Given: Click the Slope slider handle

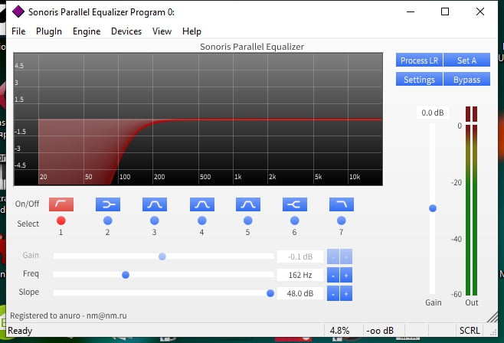Looking at the screenshot, I should tap(270, 293).
